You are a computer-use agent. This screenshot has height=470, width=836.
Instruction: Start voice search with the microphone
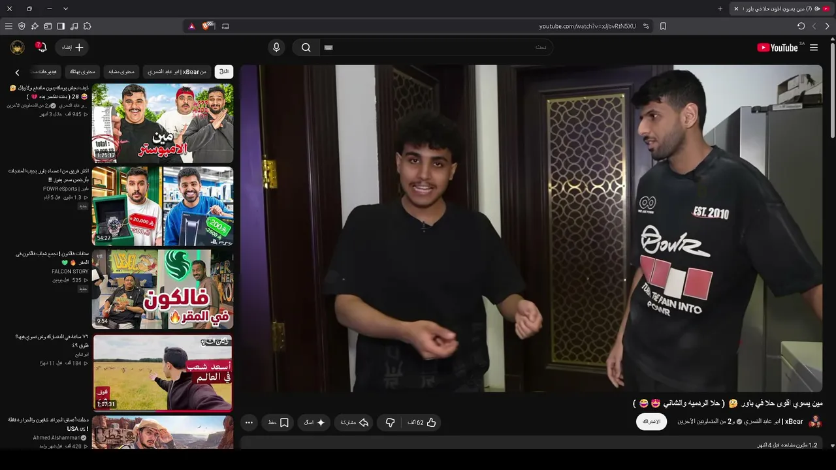point(276,48)
